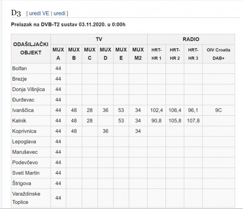Click Kalnik's HRT-HR 1 value 90,8
243x209 pixels.
tap(156, 121)
